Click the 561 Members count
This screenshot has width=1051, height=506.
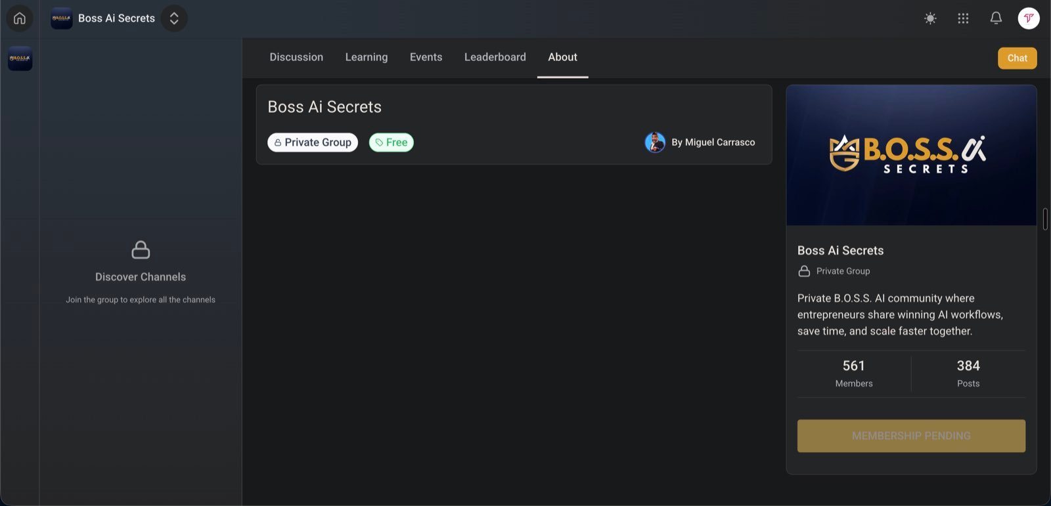pyautogui.click(x=854, y=373)
